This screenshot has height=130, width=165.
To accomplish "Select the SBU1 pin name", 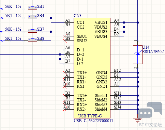I will [82, 36].
